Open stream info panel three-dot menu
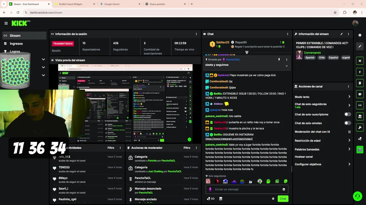Viewport: 366px width, 205px height. click(348, 34)
